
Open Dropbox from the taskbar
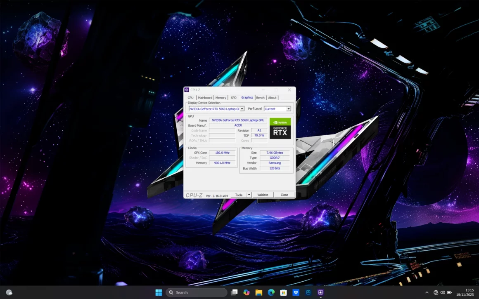296,292
